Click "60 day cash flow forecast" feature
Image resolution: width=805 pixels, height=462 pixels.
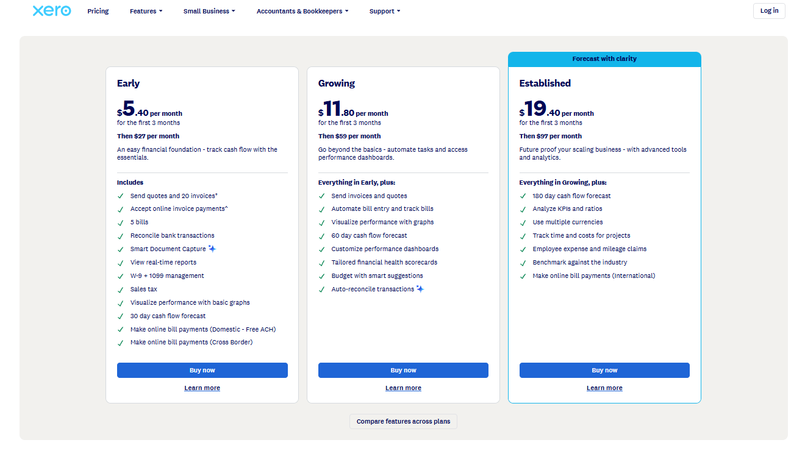(370, 235)
